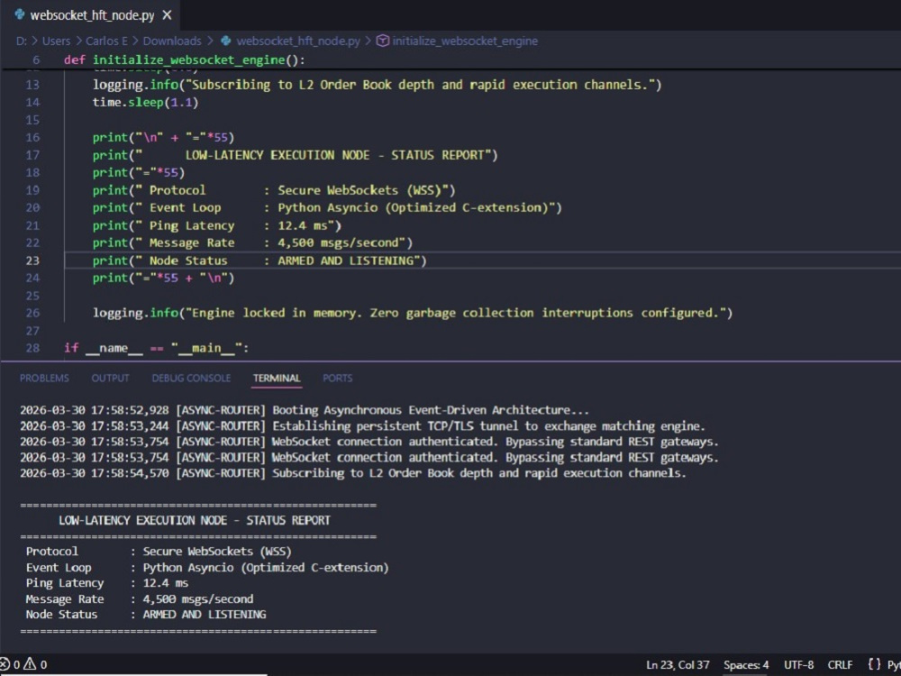Click the function symbol icon in the breadcrumb
The image size is (901, 676).
point(383,41)
